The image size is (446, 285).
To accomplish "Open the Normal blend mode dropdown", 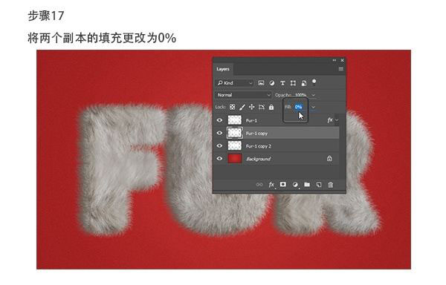I will pyautogui.click(x=244, y=95).
